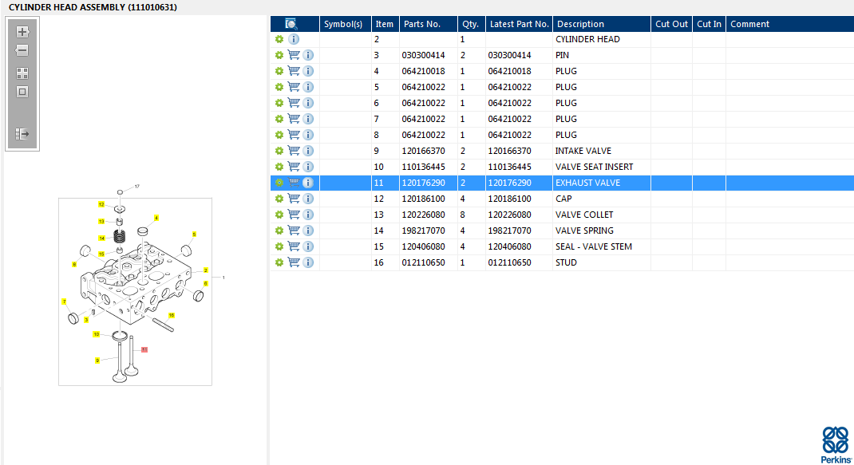Click the list-with-arrow icon in diagram toolbar
The image size is (854, 465).
click(22, 134)
